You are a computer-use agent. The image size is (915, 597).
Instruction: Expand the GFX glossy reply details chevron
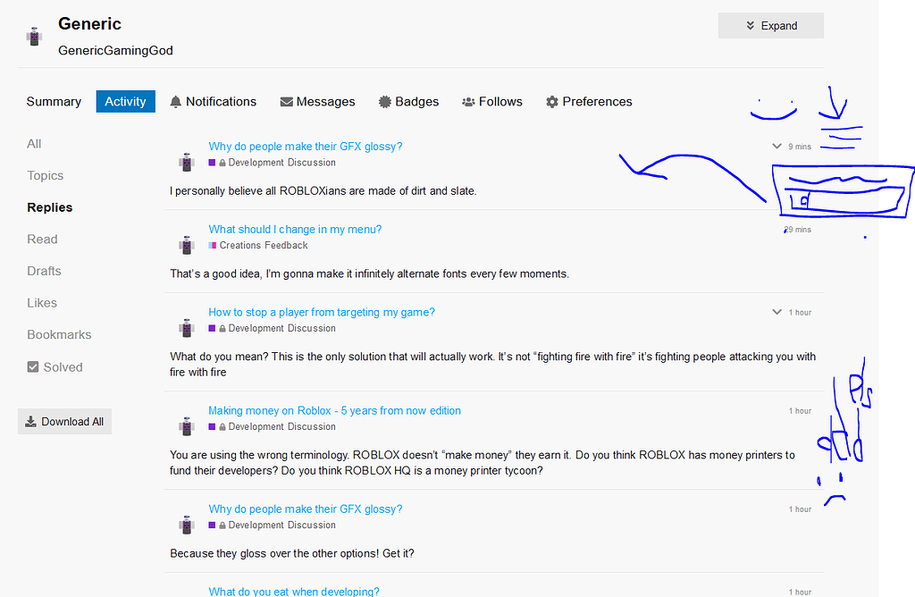click(x=776, y=145)
